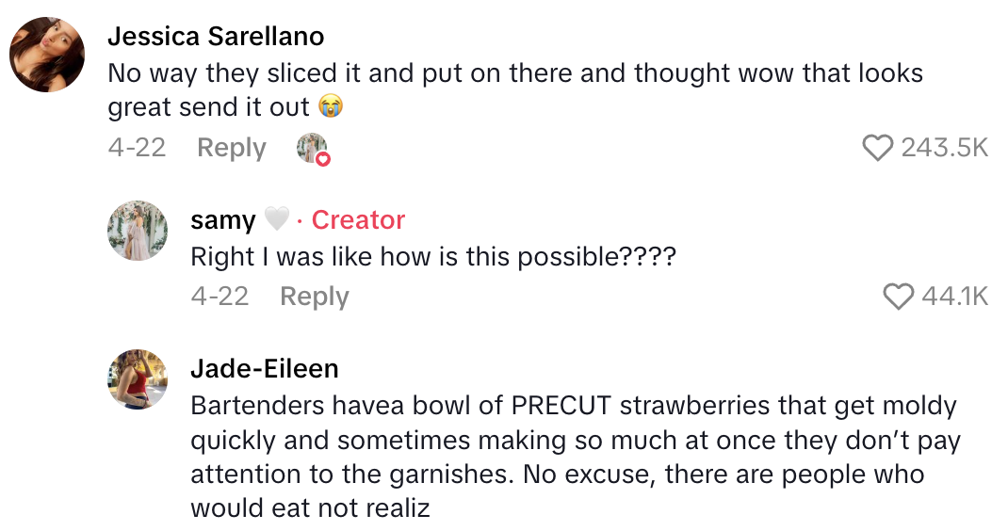Like samy's reply using the heart icon
The width and height of the screenshot is (1008, 531).
pyautogui.click(x=899, y=297)
